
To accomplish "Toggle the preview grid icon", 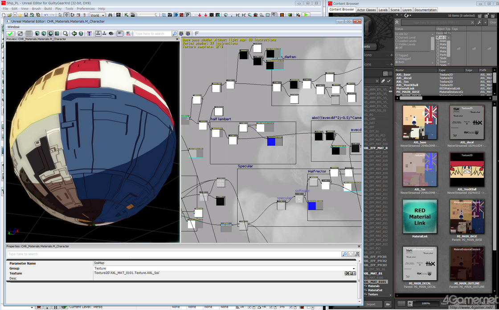I will click(x=29, y=34).
